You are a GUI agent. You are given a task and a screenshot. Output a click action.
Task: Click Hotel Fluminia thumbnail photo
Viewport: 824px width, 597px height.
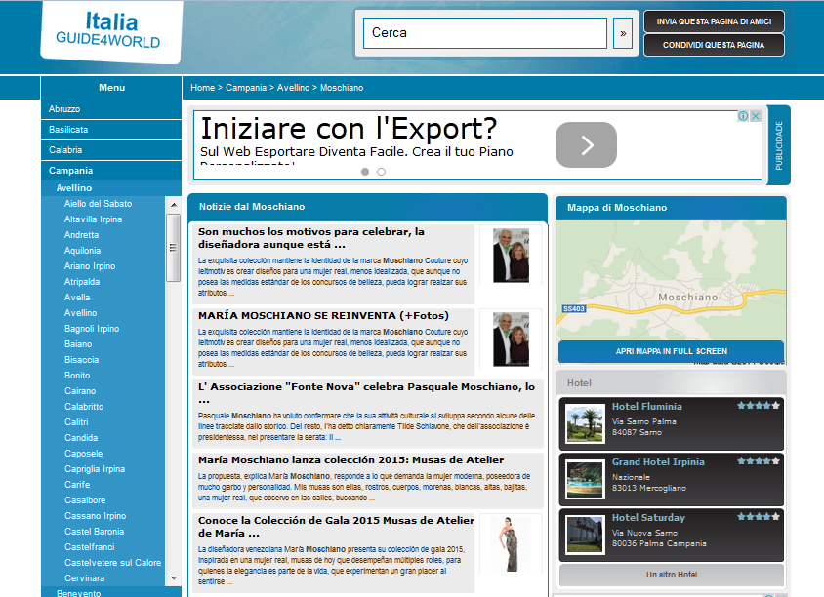tap(585, 424)
